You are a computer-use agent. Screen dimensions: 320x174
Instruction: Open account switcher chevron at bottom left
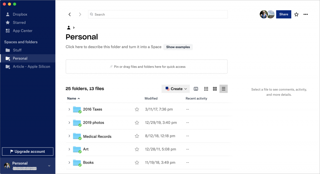click(x=49, y=166)
